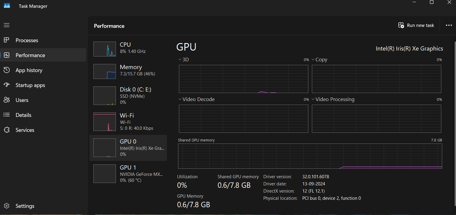The width and height of the screenshot is (456, 215).
Task: Click the "Physical location:" label
Action: pos(280,198)
